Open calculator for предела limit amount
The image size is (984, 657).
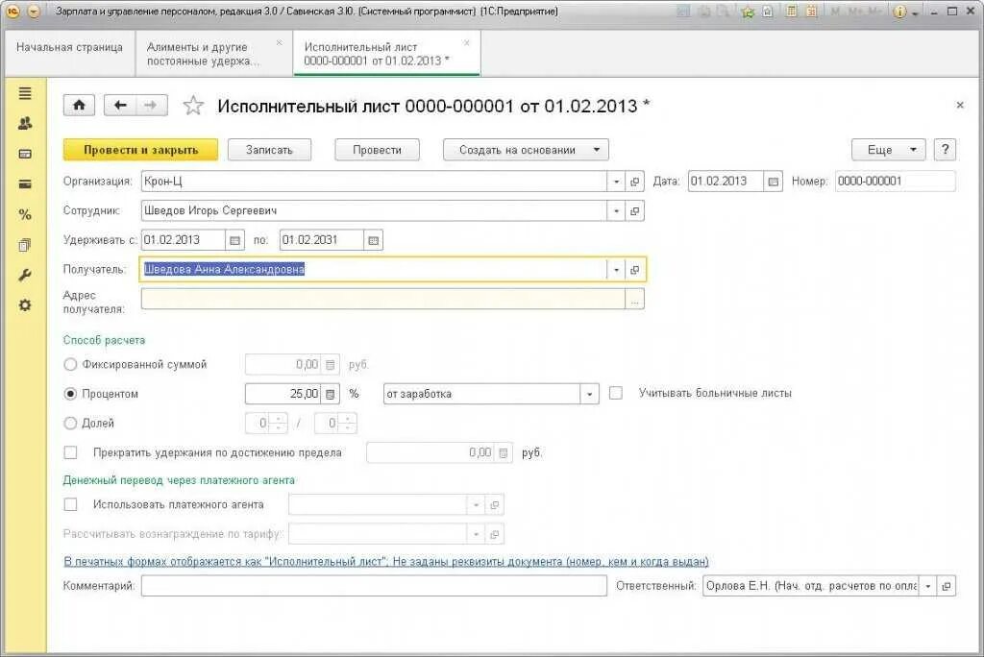click(x=504, y=453)
